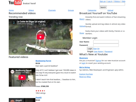This screenshot has height=102, width=136.
Task: Open Beatboxing Parrot! title on the thumbnail
Action: point(23,71)
